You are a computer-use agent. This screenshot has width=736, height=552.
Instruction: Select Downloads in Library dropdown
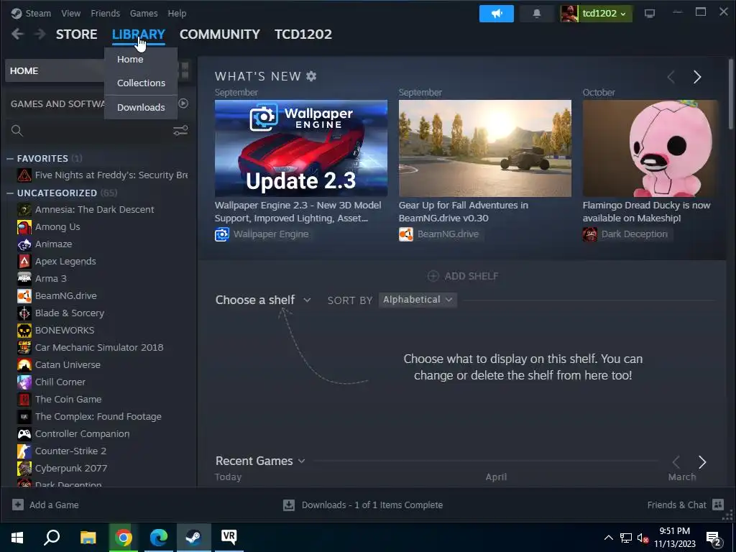coord(141,108)
